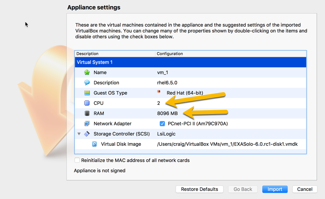The image size is (325, 199).
Task: Click the green Name row icon
Action: pyautogui.click(x=87, y=72)
